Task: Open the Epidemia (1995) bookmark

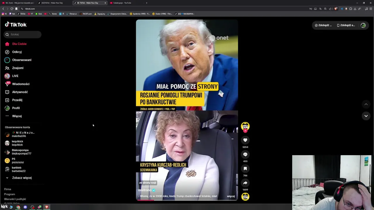Action: pyautogui.click(x=140, y=14)
